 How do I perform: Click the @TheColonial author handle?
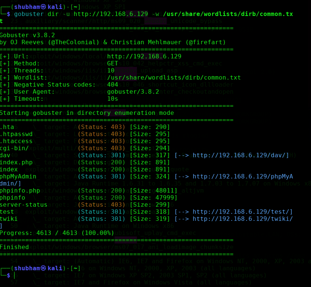pos(76,42)
